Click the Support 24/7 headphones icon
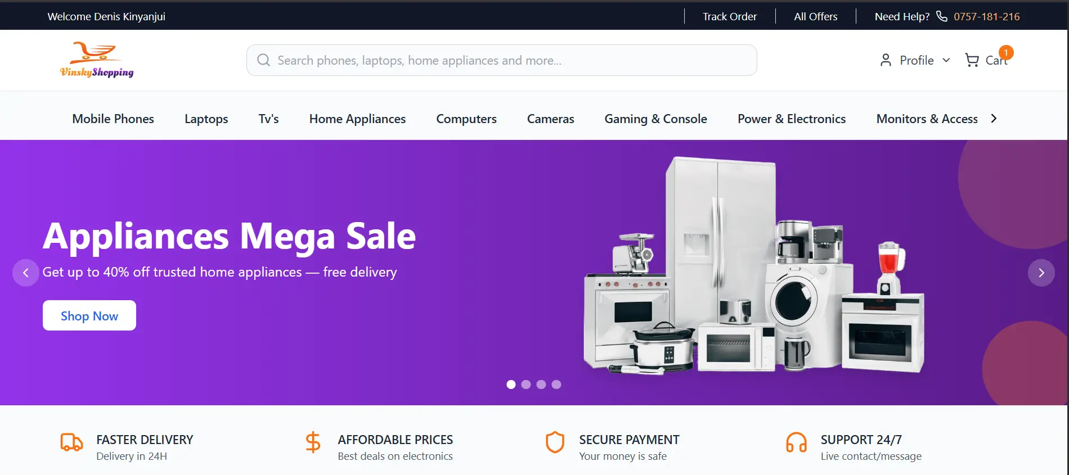Viewport: 1069px width, 475px height. (796, 442)
